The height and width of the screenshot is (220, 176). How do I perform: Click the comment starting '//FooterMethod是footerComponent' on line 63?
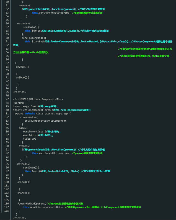[x=145, y=49]
